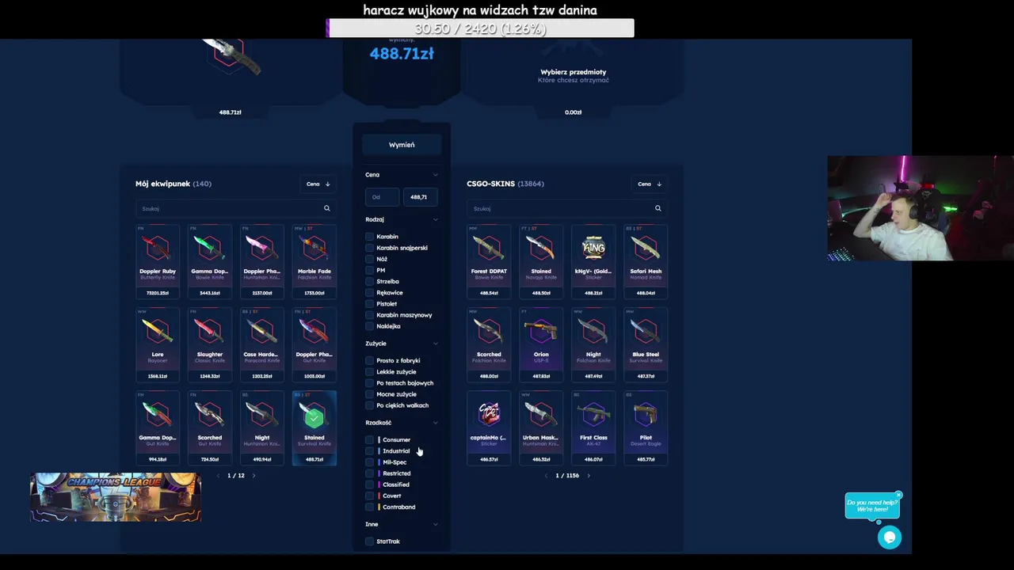
Task: Select the Slaughter Classic Knife item
Action: [x=210, y=344]
